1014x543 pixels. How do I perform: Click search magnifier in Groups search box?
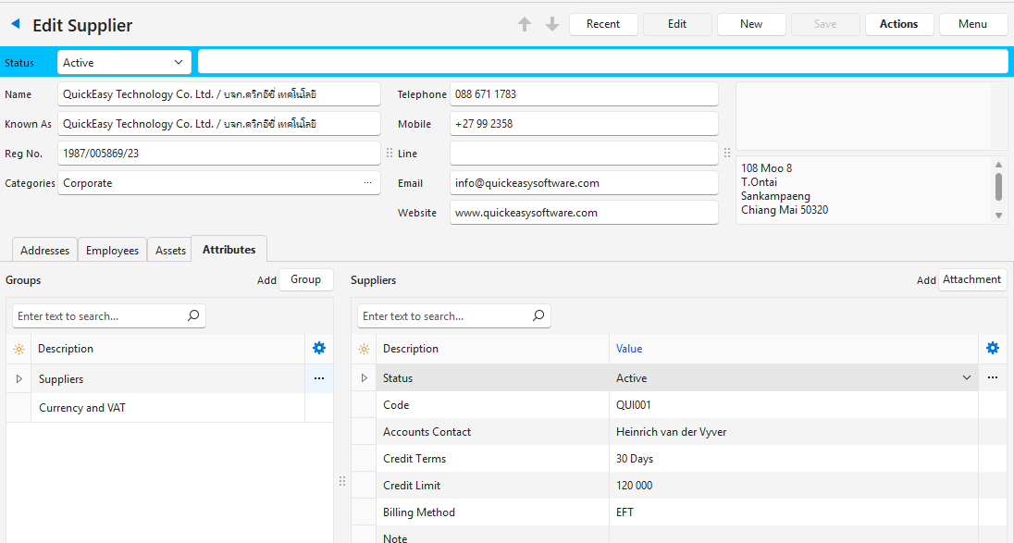(x=193, y=316)
